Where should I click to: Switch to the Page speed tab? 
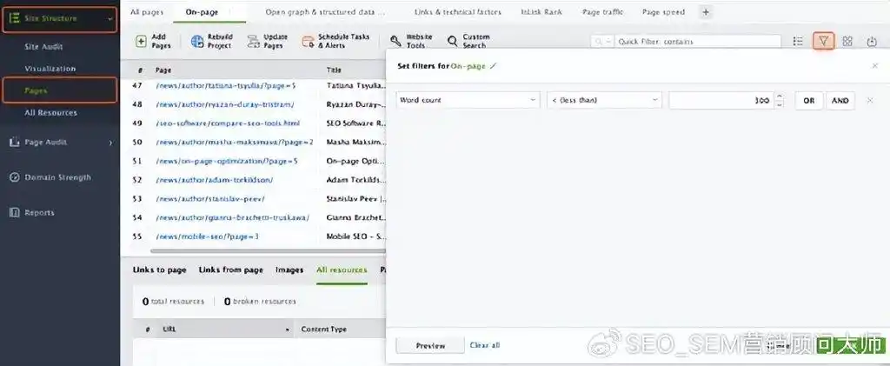pyautogui.click(x=663, y=12)
